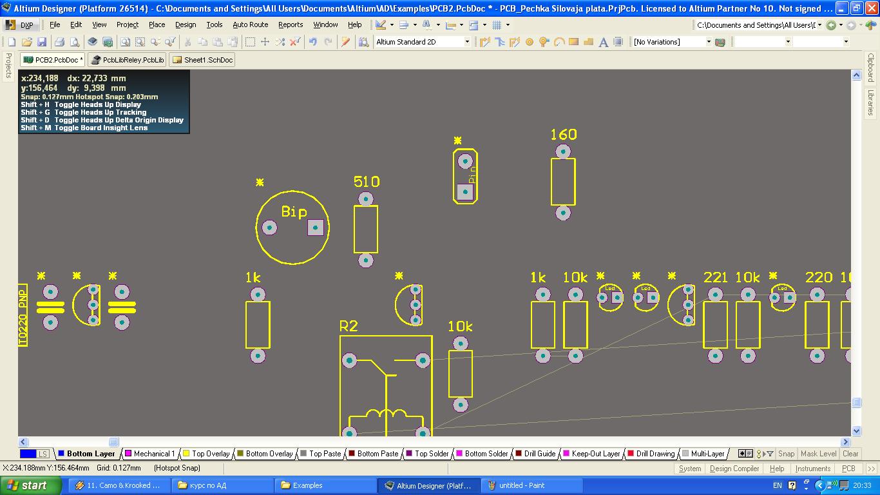
Task: Click the Open document folder icon
Action: [27, 42]
